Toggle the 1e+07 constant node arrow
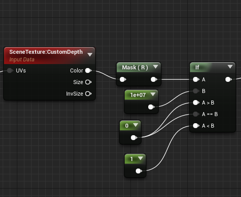Screen dimensions: 241x197 click(153, 94)
